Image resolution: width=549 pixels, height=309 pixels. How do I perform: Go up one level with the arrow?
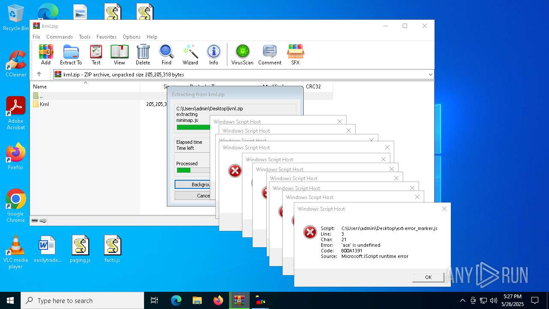pyautogui.click(x=39, y=74)
